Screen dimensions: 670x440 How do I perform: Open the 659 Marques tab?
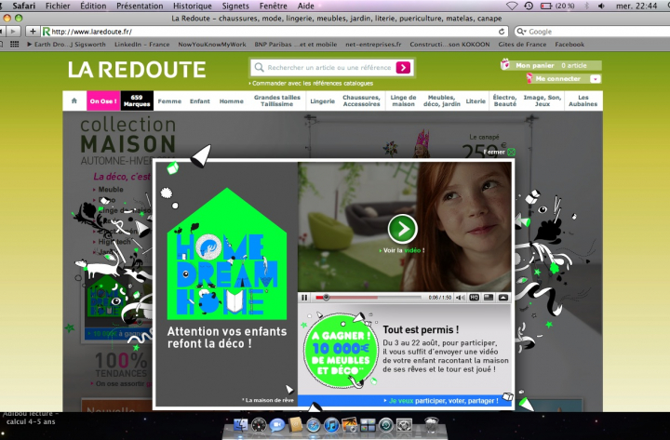coord(137,100)
